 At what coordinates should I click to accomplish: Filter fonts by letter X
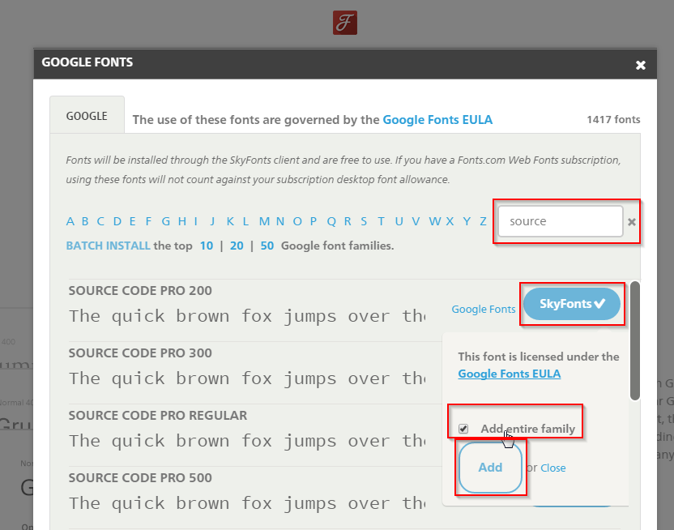pyautogui.click(x=450, y=221)
